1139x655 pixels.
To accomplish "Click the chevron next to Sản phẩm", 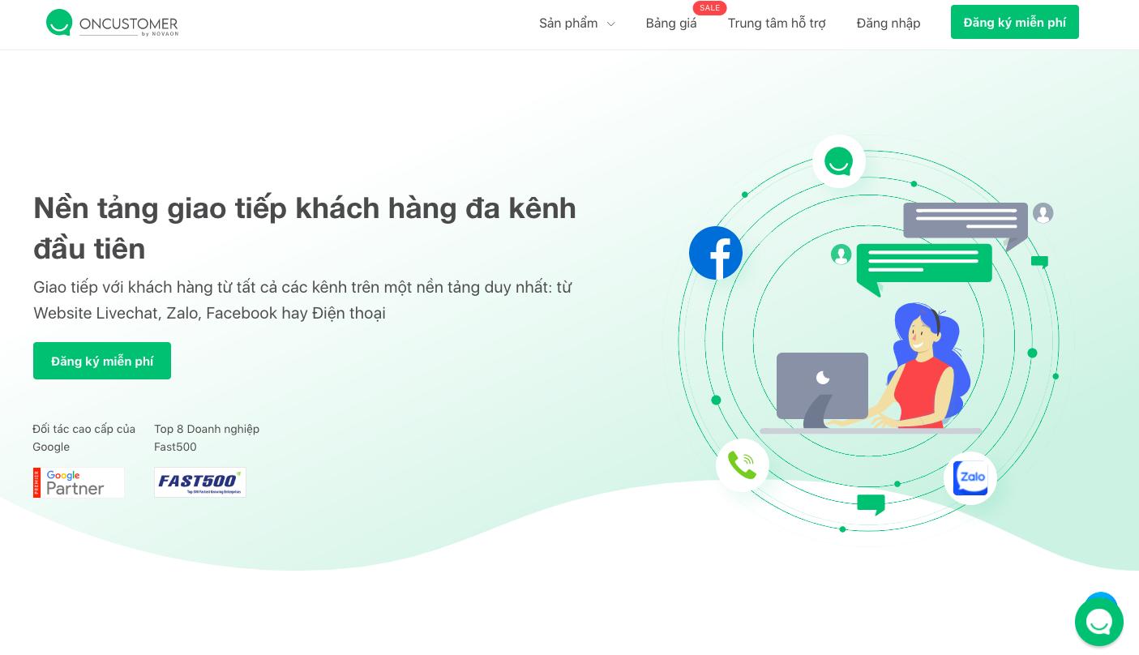I will pos(610,24).
